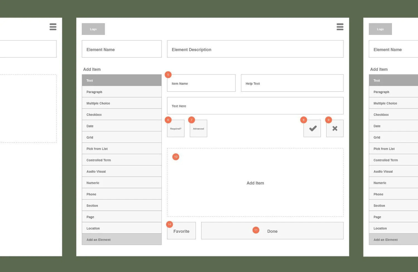Viewport: 418px width, 272px height.
Task: Select Checkbox item type in list
Action: (121, 114)
